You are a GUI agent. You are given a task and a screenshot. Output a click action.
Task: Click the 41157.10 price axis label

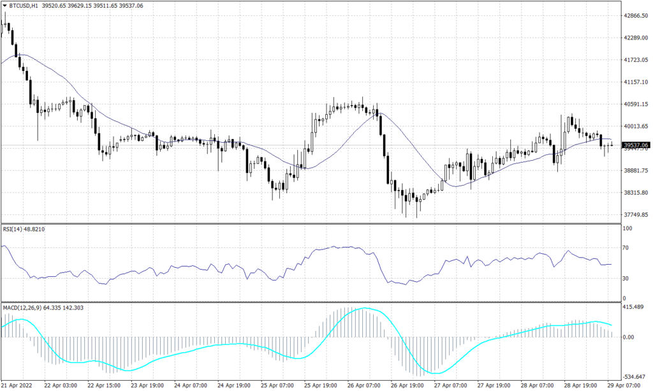coord(636,82)
